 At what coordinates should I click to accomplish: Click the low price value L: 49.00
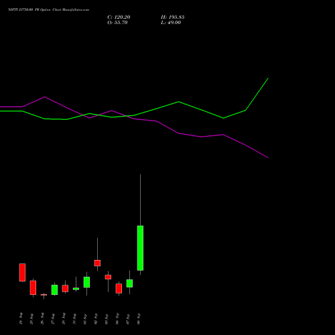171,23
